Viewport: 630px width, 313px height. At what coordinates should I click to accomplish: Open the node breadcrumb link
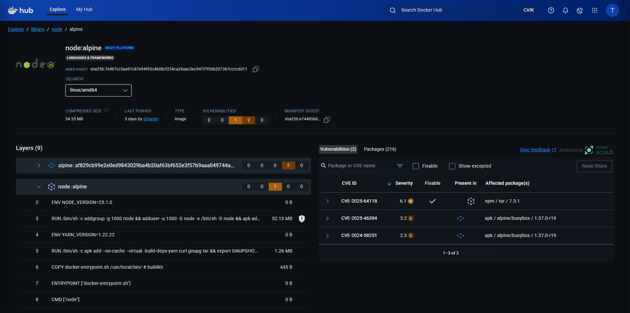[x=57, y=29]
